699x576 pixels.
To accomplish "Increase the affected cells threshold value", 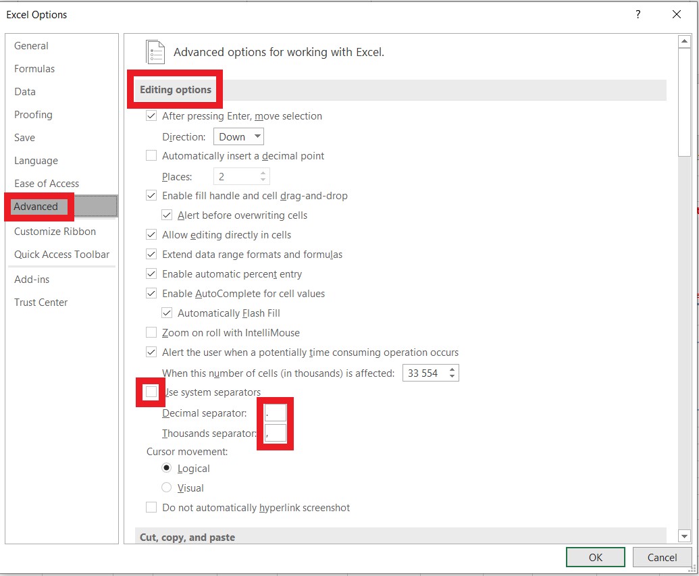I will pos(452,369).
